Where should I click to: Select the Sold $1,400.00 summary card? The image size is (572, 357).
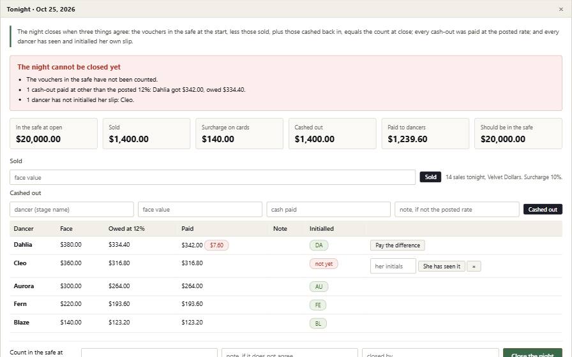pos(146,133)
